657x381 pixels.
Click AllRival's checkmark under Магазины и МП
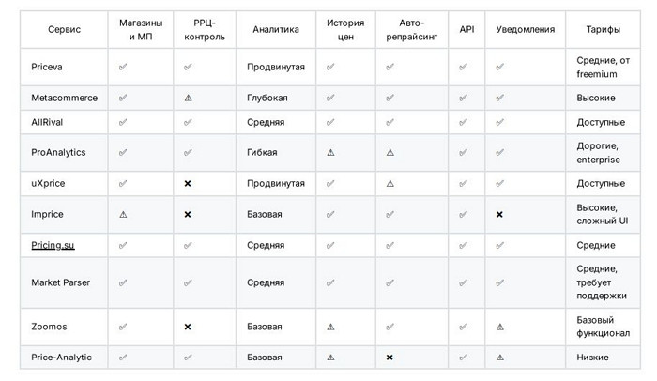pos(123,122)
